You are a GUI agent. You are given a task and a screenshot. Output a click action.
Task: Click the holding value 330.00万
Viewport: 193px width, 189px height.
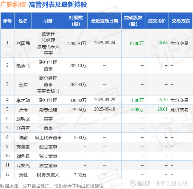(x=78, y=100)
